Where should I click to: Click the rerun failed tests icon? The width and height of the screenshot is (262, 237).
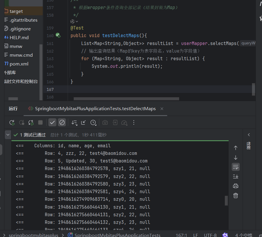tap(22, 123)
